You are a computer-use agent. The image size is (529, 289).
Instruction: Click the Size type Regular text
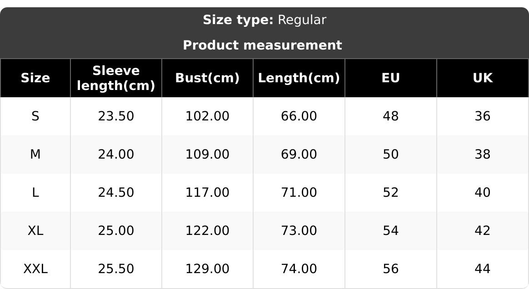(264, 20)
